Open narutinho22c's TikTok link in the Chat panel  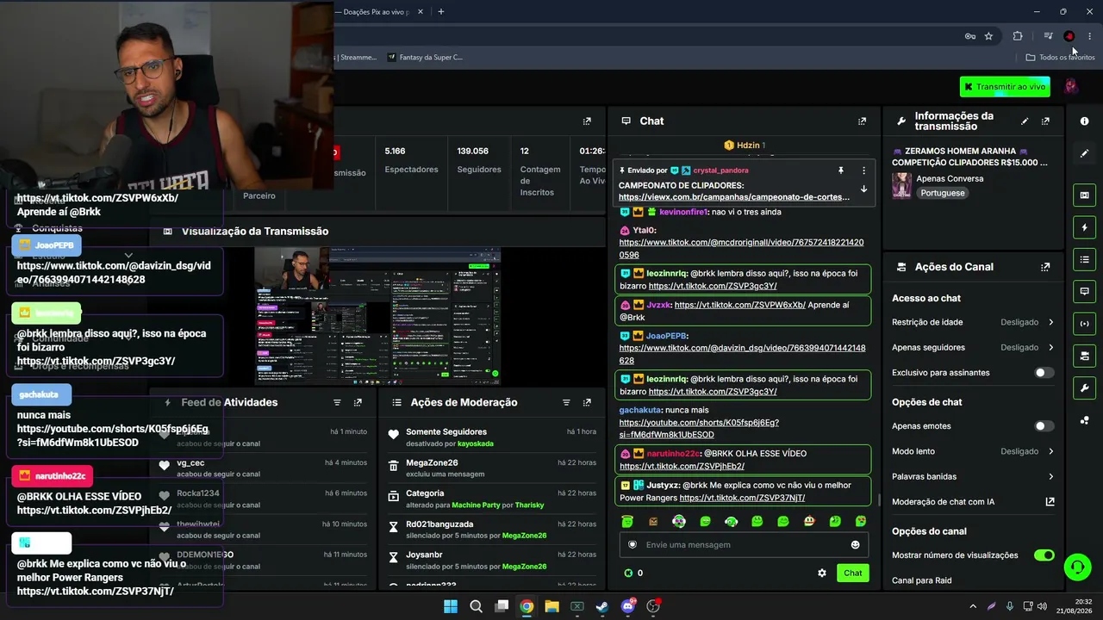tap(682, 466)
